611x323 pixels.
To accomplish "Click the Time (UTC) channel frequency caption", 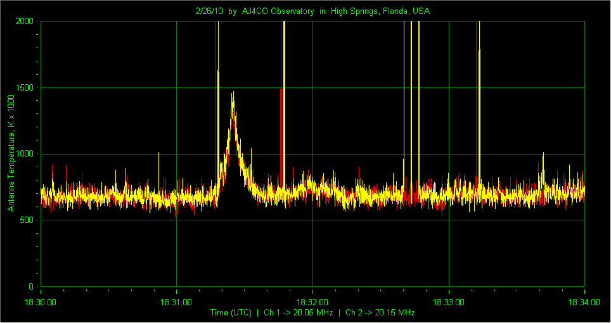I will coord(312,312).
